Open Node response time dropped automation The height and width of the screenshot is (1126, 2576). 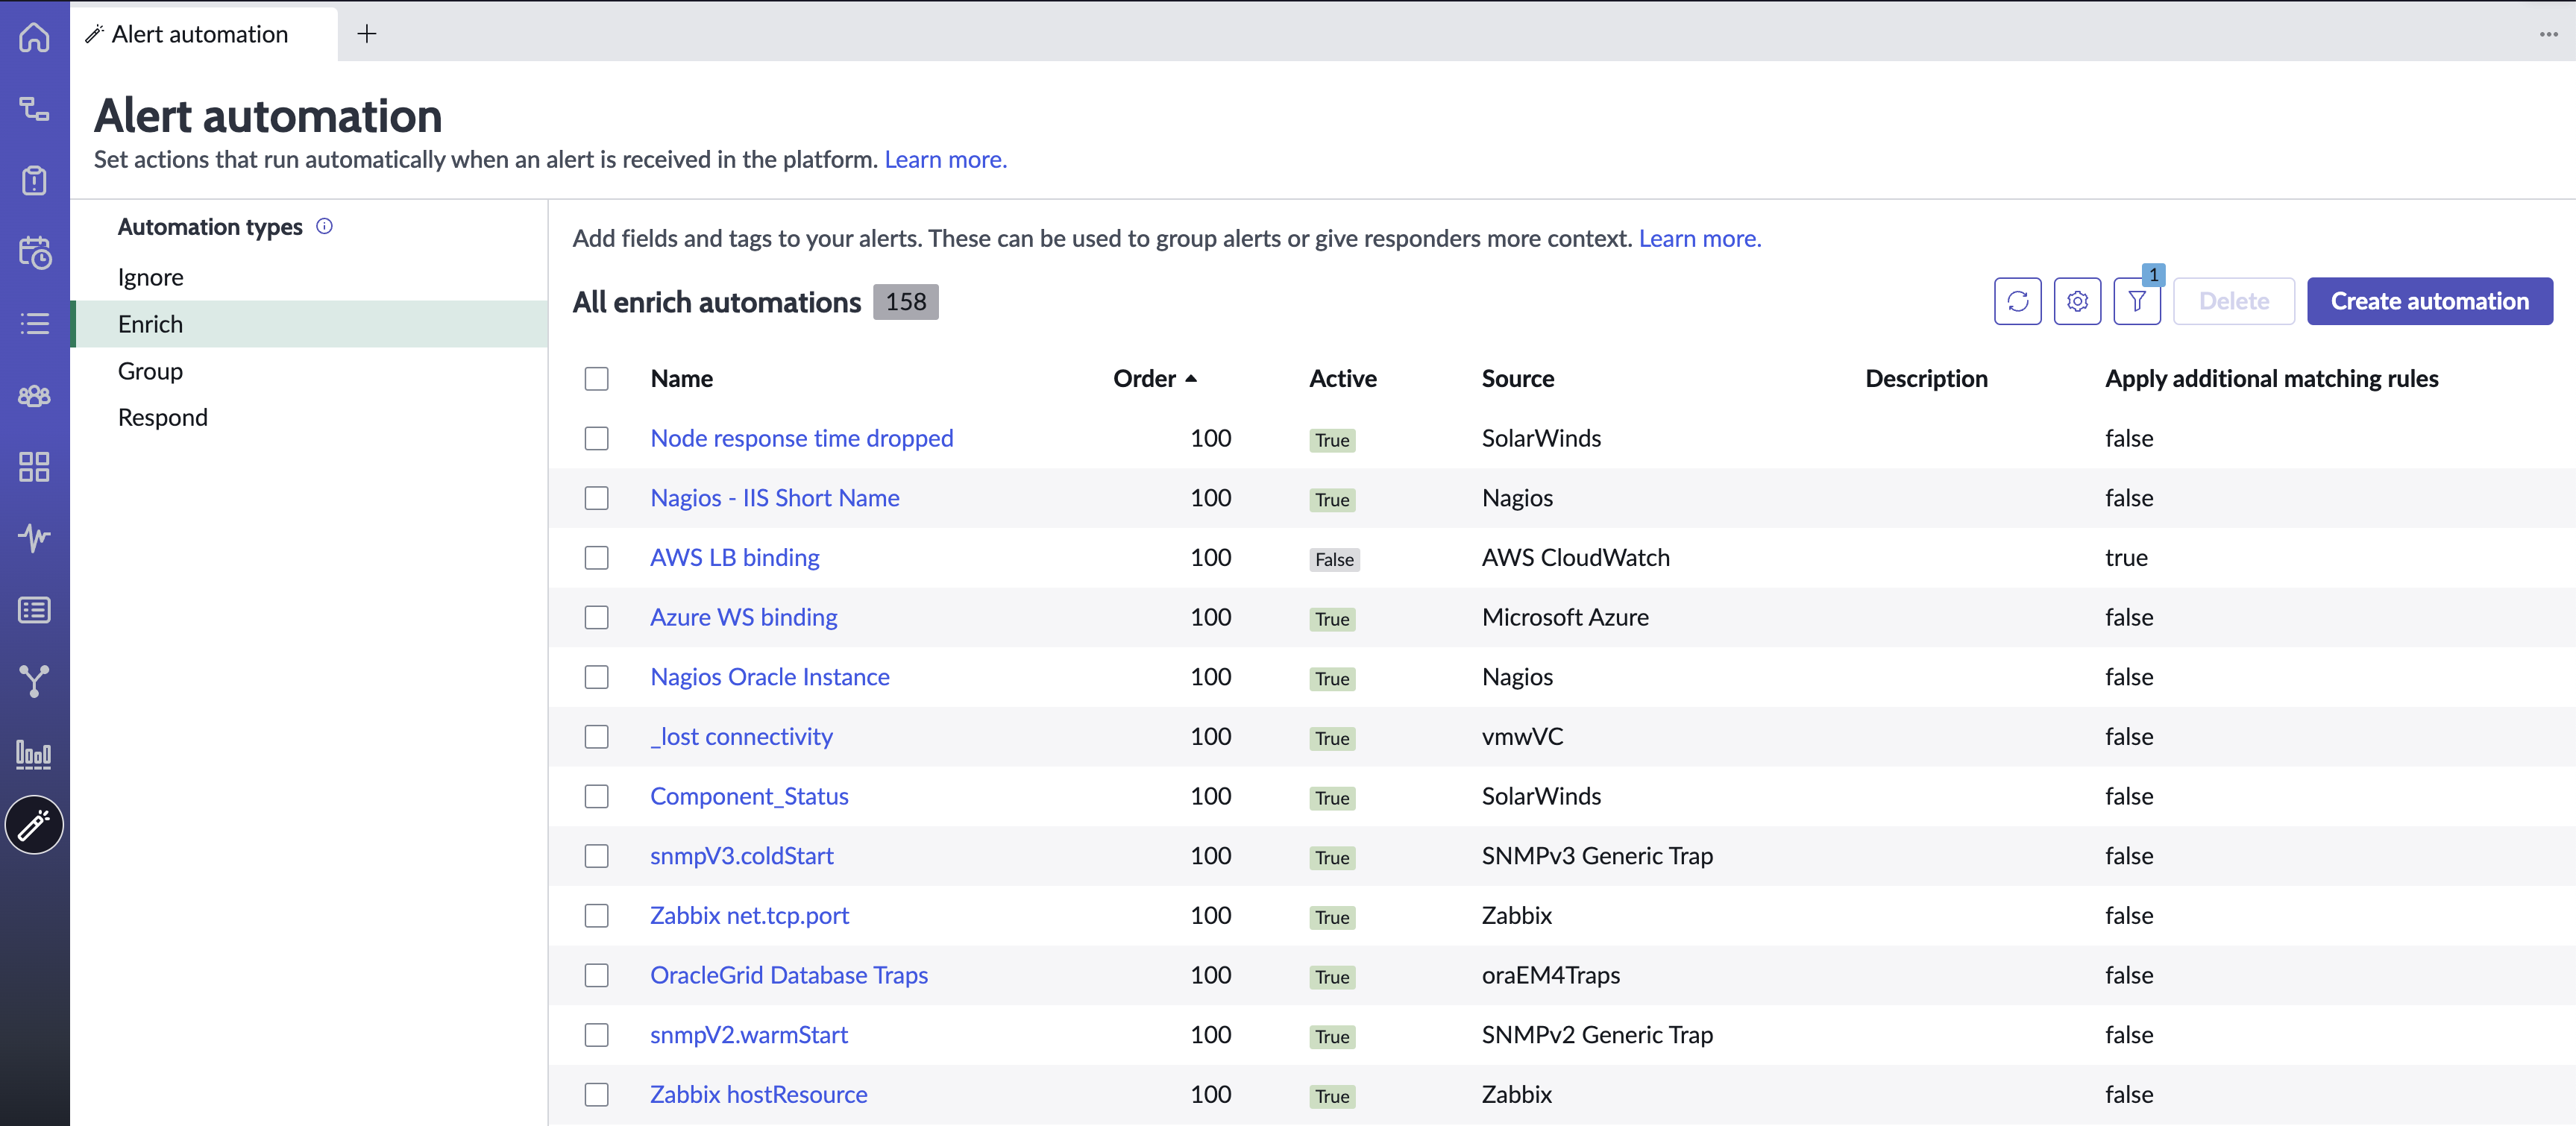click(x=801, y=438)
